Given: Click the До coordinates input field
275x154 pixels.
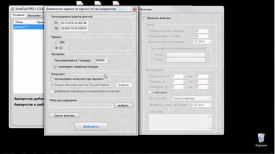Looking at the screenshot, I should pos(74,28).
